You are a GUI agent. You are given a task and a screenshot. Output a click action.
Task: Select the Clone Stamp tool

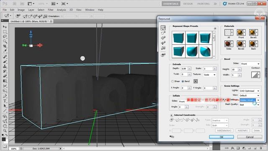point(5,66)
